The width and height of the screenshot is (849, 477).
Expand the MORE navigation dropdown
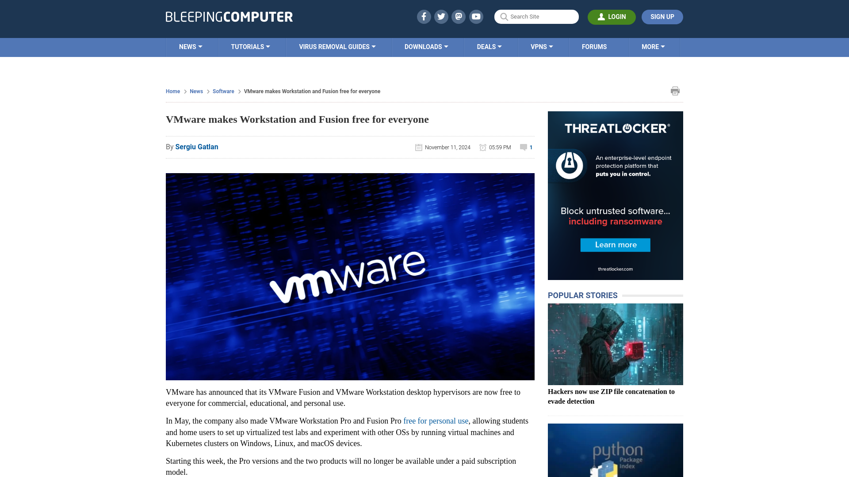[653, 47]
